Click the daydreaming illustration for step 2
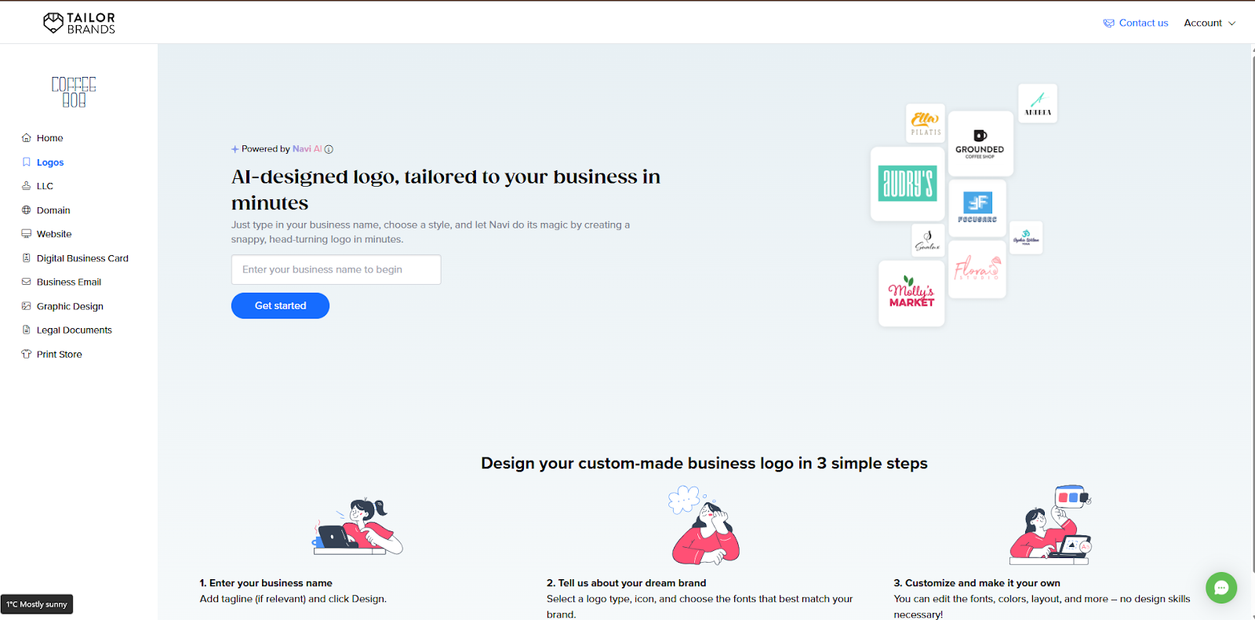The height and width of the screenshot is (620, 1255). pos(704,525)
